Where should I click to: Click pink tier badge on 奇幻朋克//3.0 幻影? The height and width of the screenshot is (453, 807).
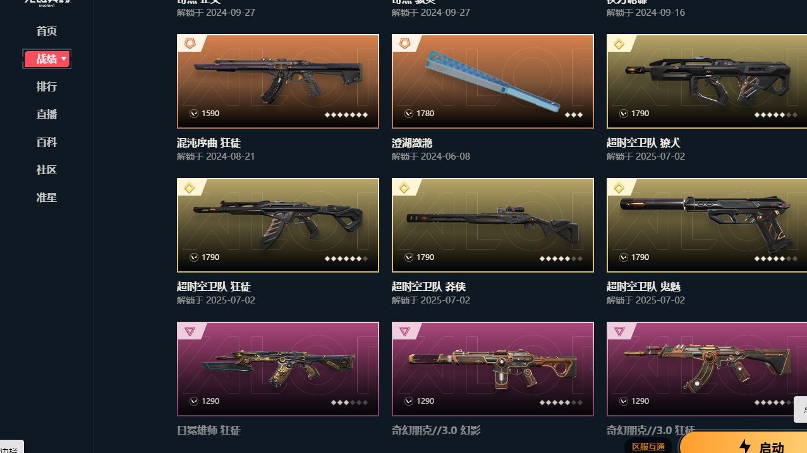click(x=404, y=331)
